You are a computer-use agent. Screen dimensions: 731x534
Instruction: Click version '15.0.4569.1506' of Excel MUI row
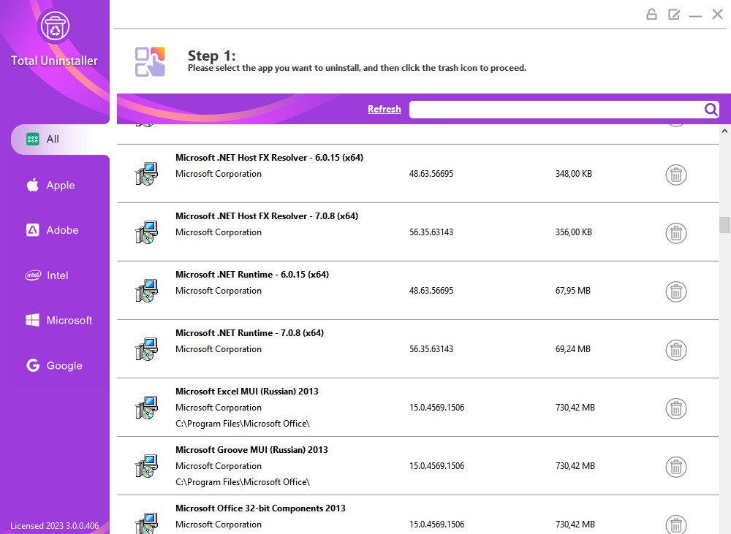coord(437,408)
